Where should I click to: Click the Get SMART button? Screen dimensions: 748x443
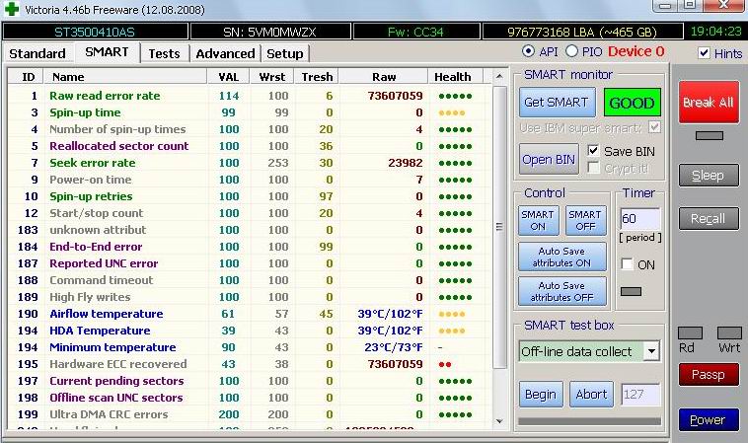point(557,103)
